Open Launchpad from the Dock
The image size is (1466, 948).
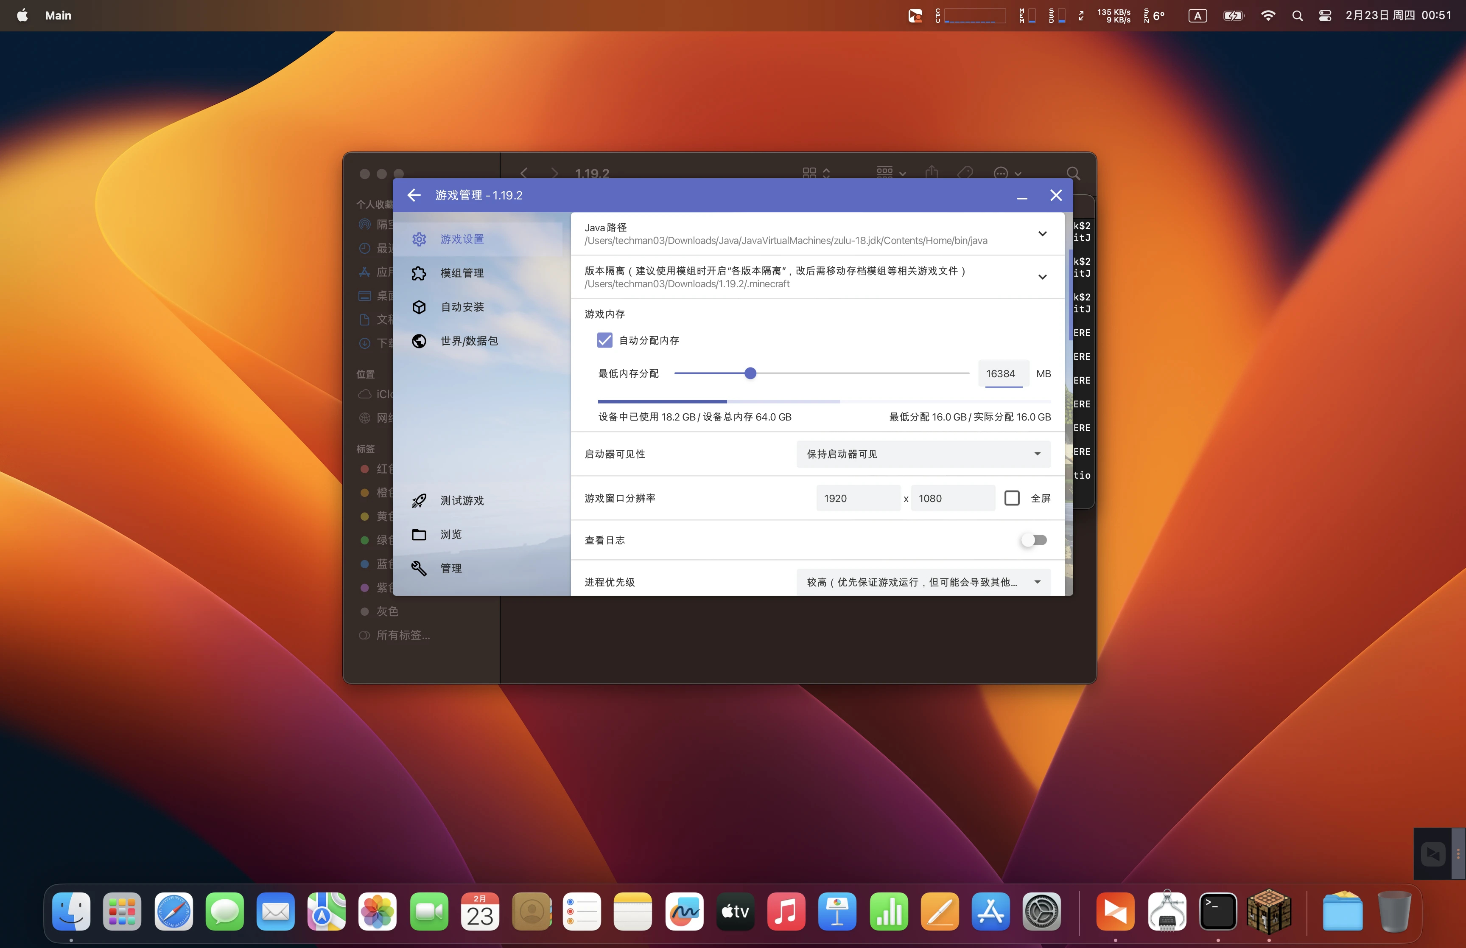point(123,911)
